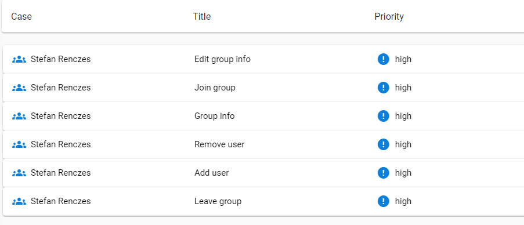This screenshot has width=524, height=225.
Task: Click Stefan Renczes in Leave group row
Action: pyautogui.click(x=60, y=202)
